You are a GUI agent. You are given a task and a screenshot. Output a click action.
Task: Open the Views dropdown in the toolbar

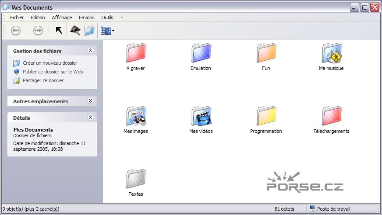[107, 31]
